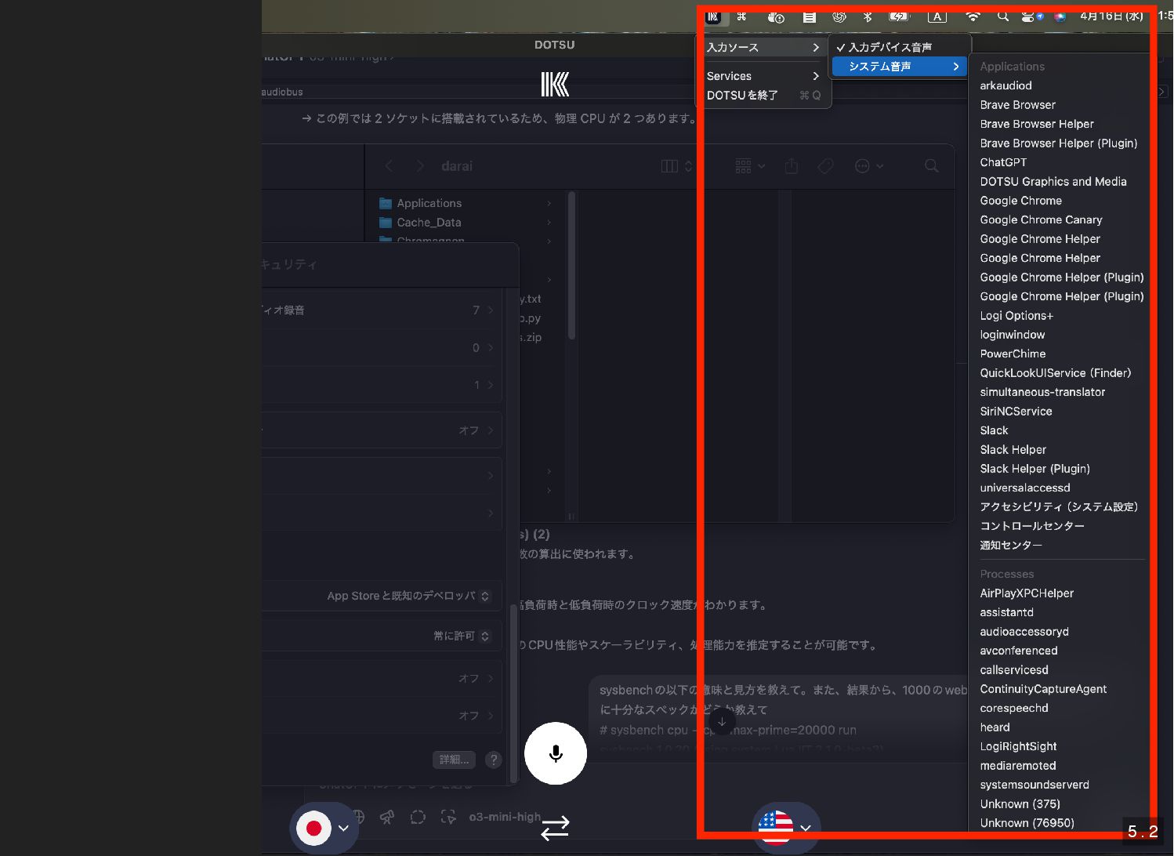Toggle the checked 入力デバイス音声 option
The height and width of the screenshot is (856, 1174).
[900, 47]
